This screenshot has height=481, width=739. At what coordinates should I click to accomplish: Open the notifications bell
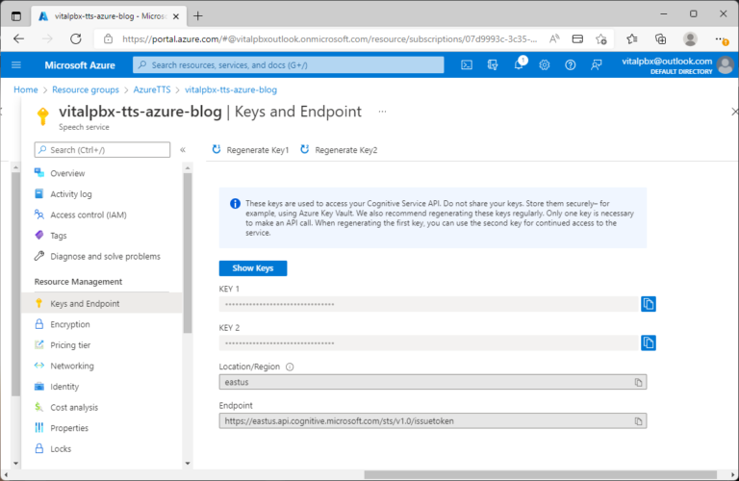[519, 64]
